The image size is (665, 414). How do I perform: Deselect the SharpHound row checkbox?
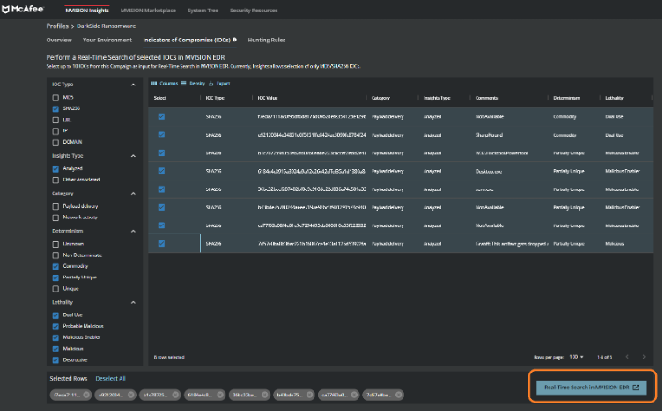tap(161, 135)
